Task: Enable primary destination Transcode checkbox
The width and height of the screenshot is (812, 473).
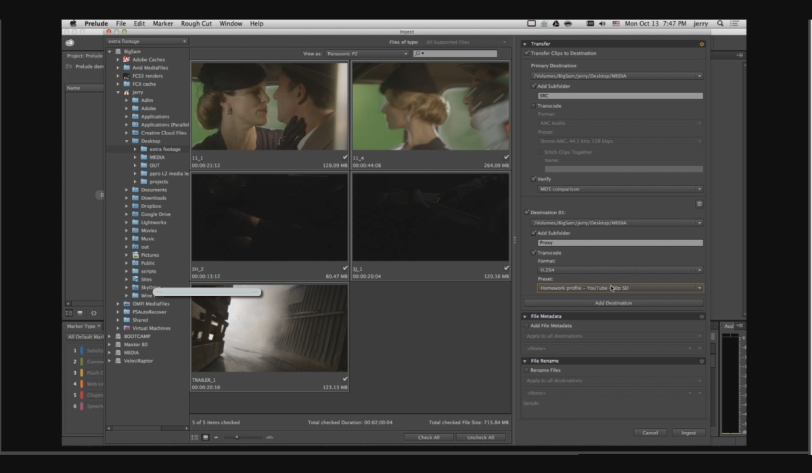Action: (x=534, y=105)
